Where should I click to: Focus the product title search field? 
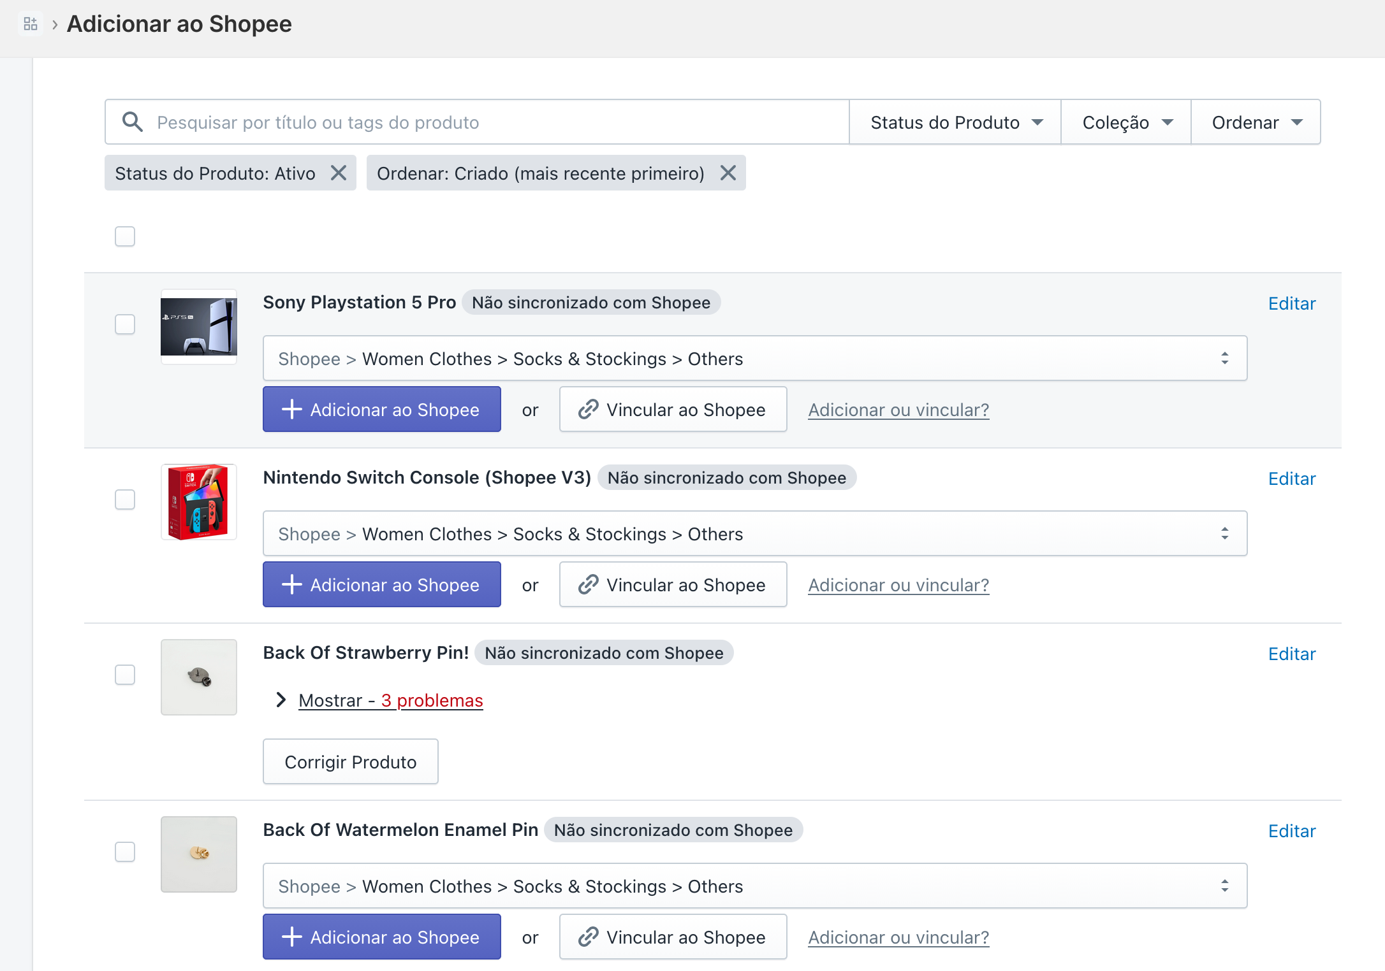coord(497,122)
